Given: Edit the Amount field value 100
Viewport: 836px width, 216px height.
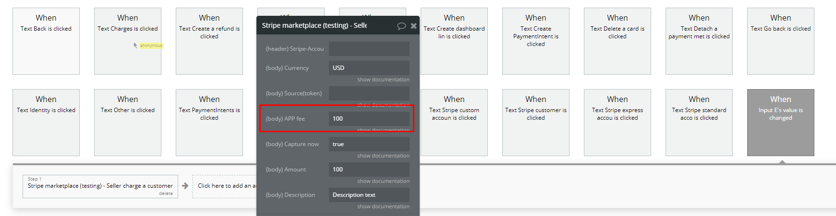Looking at the screenshot, I should (x=369, y=170).
